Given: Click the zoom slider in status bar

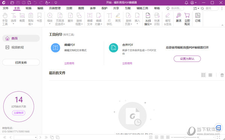Looking at the screenshot, I should click(x=185, y=137).
